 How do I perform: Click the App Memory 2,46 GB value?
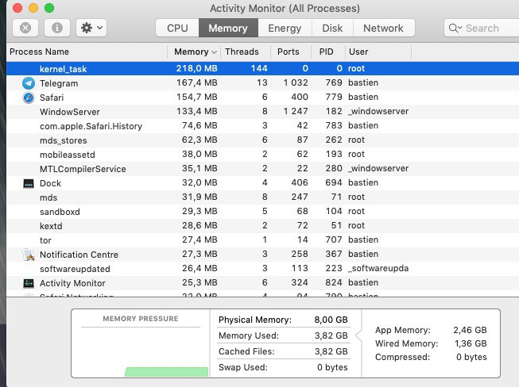[470, 330]
